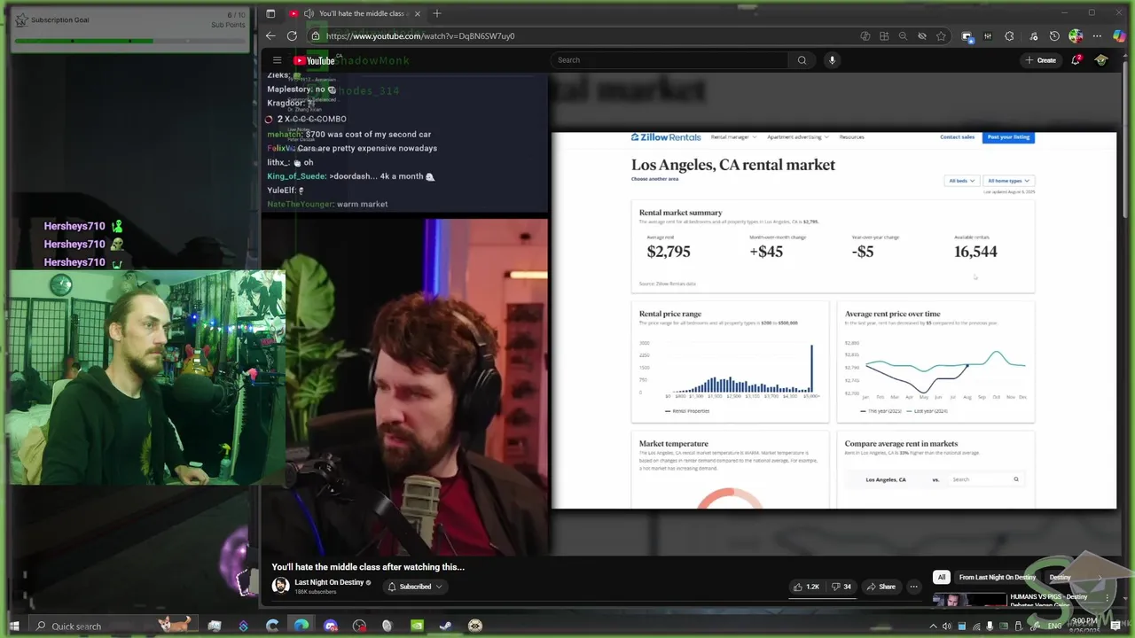This screenshot has width=1135, height=638.
Task: Click the compare markets Search field
Action: (984, 479)
